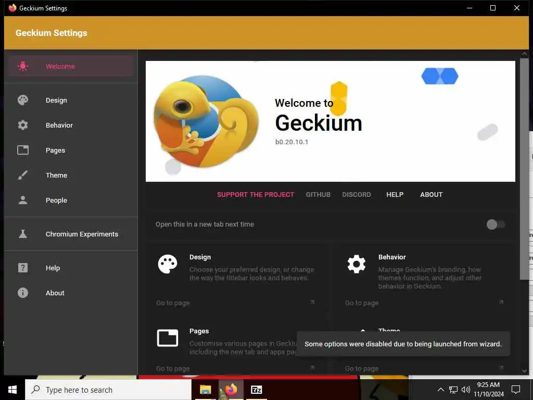Click the Design card title
Screen dimensions: 533x400
(x=200, y=257)
